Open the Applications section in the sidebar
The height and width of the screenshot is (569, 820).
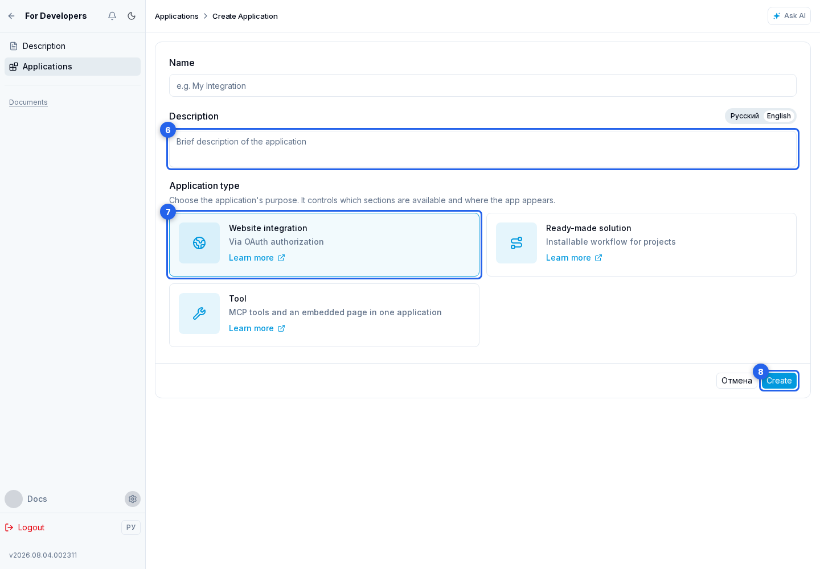coord(72,67)
